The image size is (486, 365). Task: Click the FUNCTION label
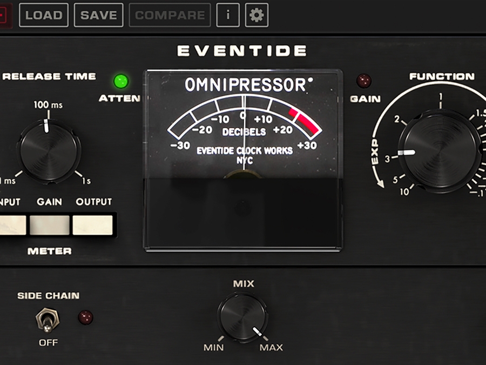pyautogui.click(x=442, y=76)
